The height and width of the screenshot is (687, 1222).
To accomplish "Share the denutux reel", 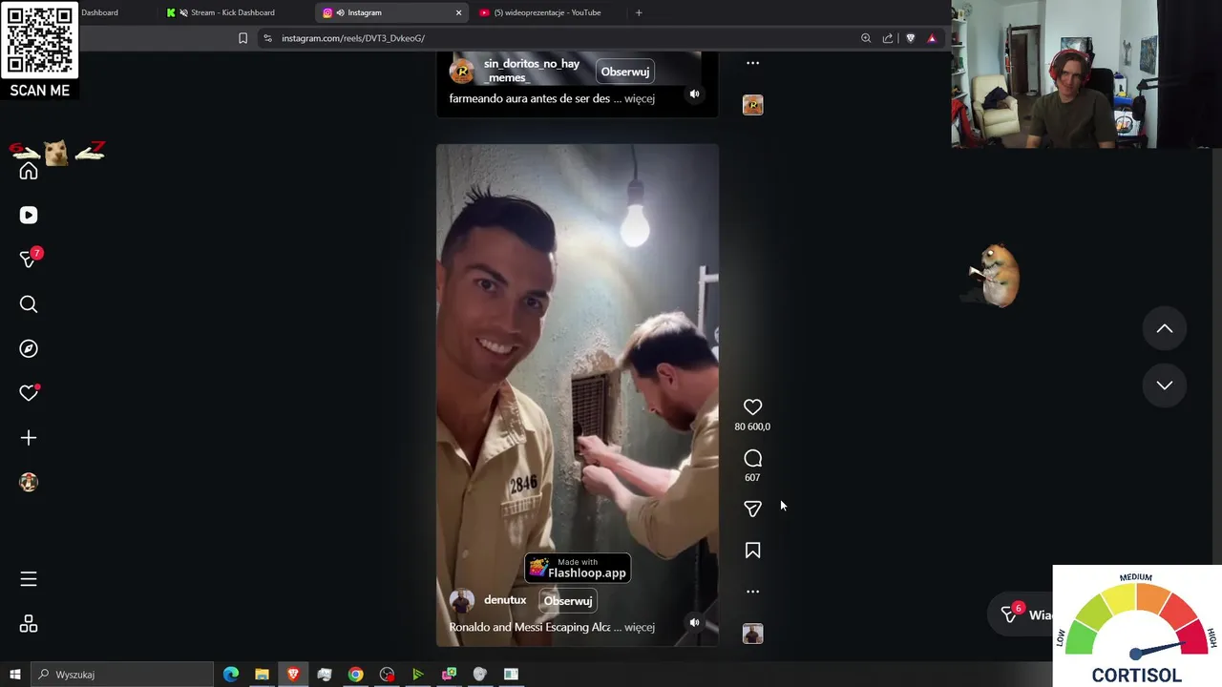I will 752,509.
